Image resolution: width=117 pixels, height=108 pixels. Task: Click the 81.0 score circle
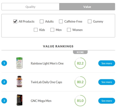(80, 101)
